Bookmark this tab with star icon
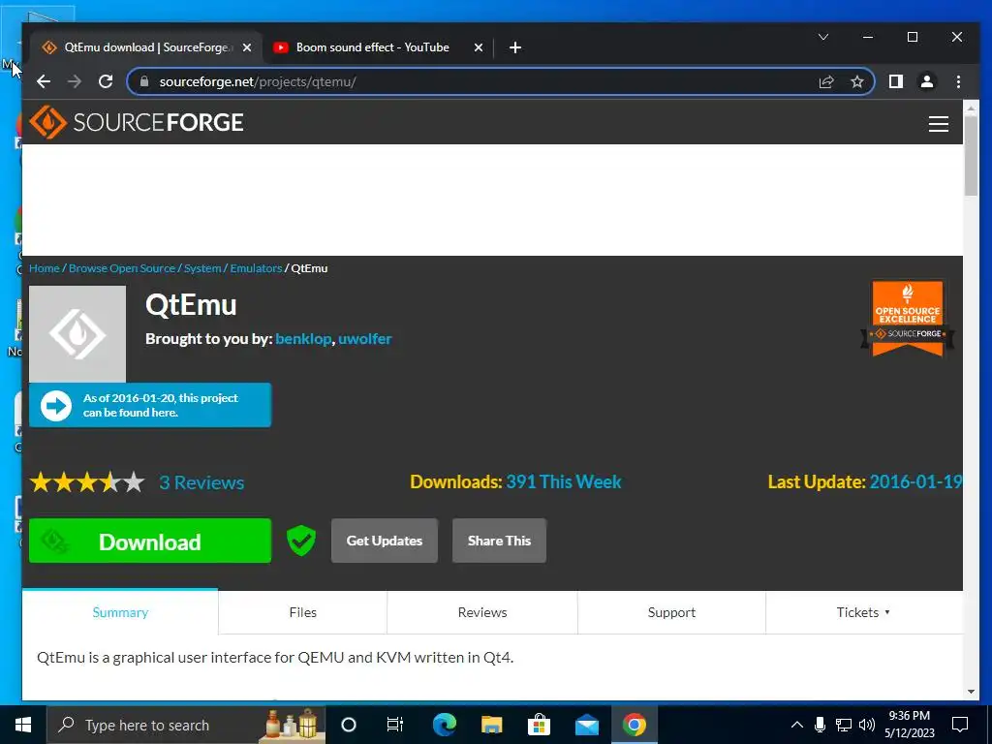Screen dimensions: 992x744 point(856,81)
